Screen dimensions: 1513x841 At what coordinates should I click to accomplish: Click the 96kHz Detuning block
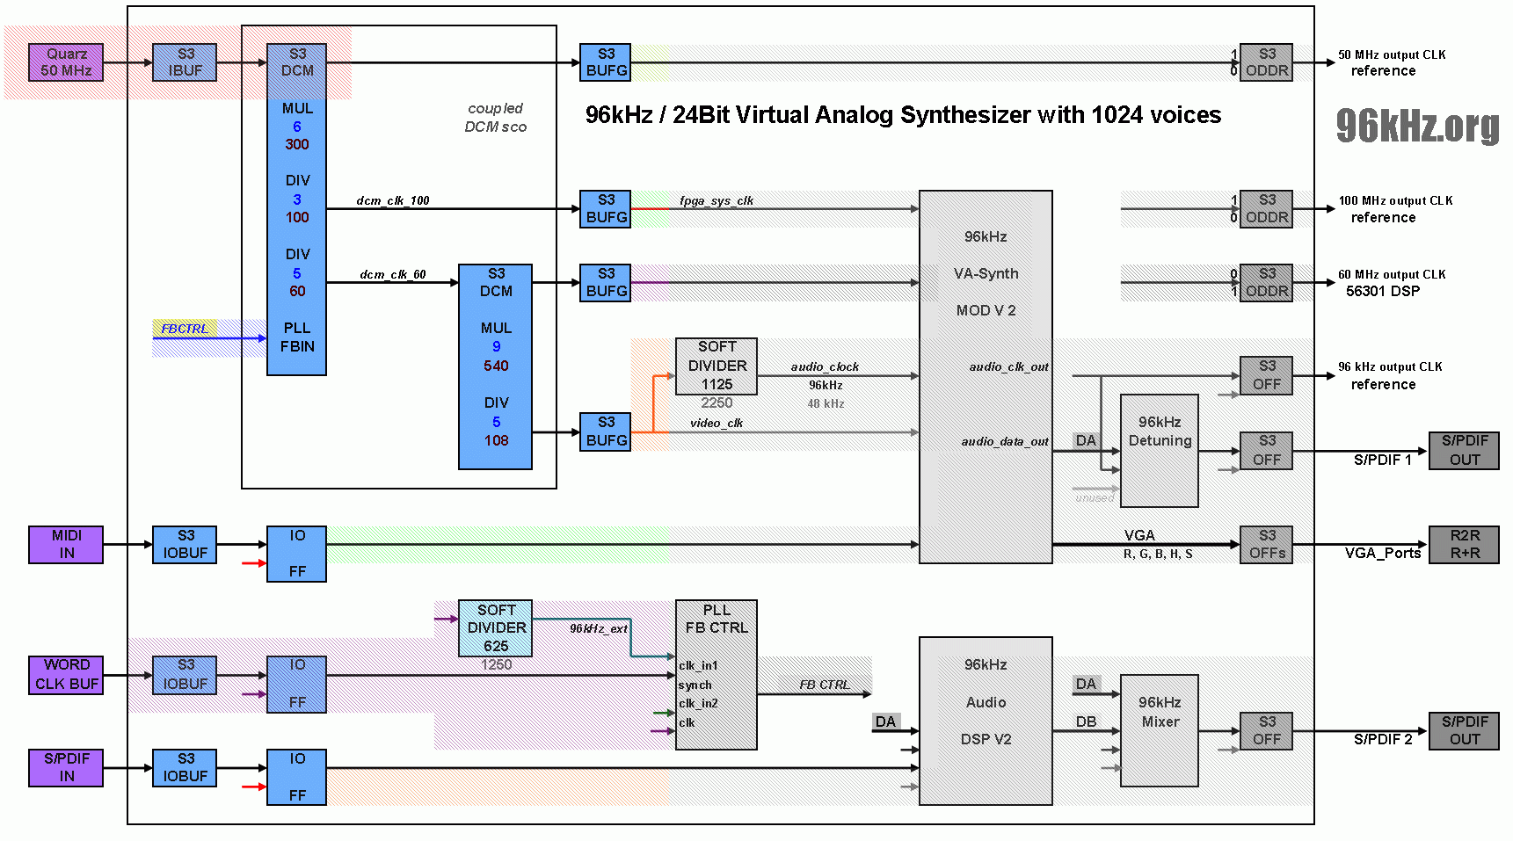(1160, 451)
